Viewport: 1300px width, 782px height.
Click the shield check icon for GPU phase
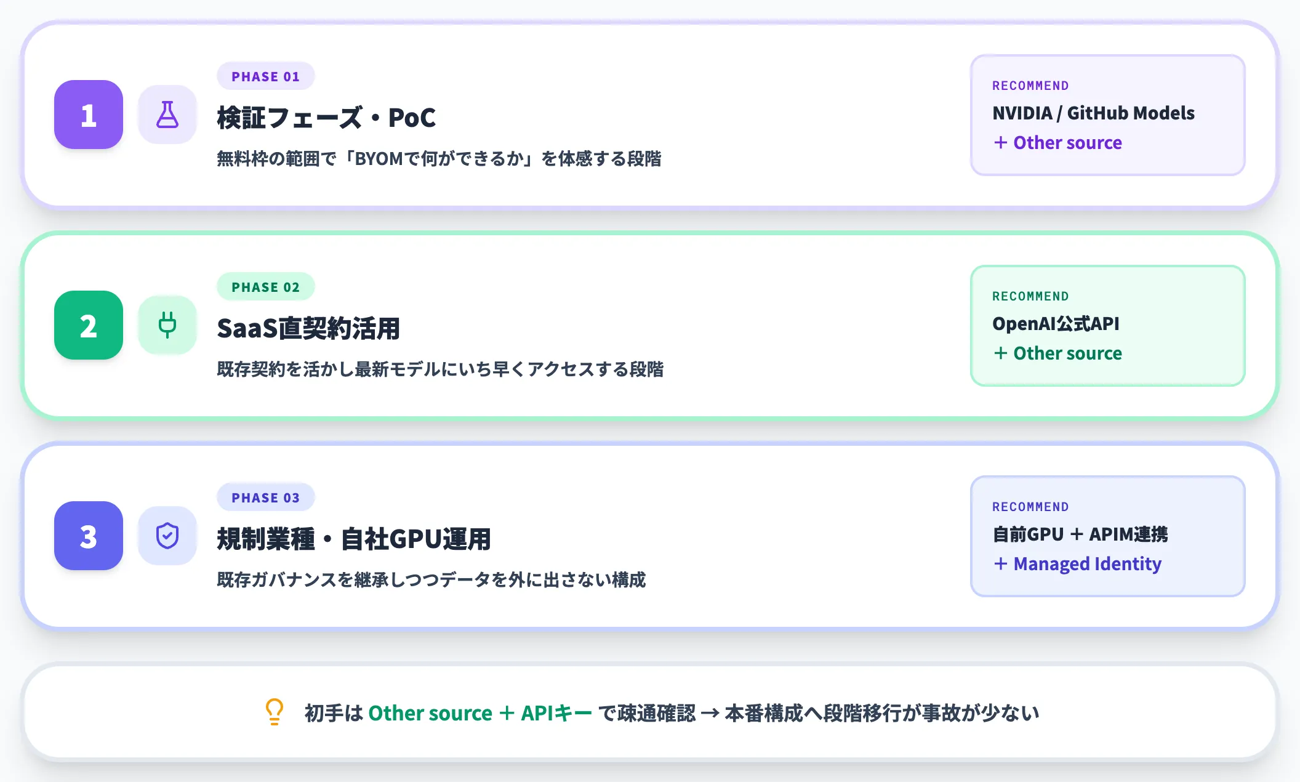click(167, 536)
